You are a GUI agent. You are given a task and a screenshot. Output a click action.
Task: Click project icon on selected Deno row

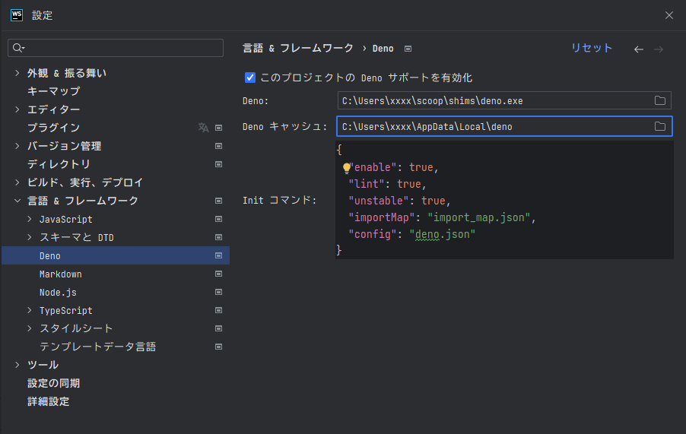(x=219, y=255)
